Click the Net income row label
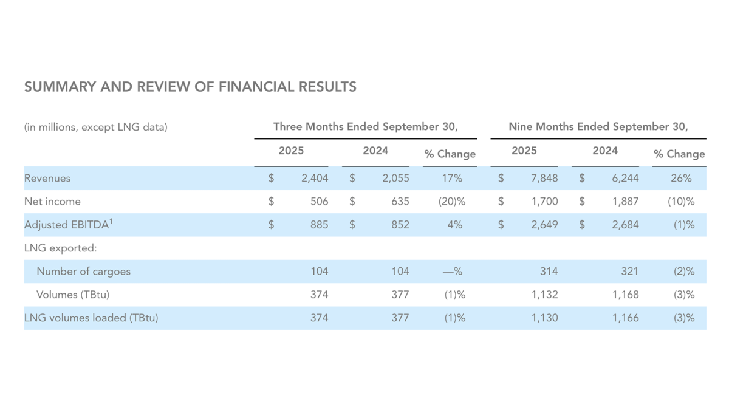This screenshot has width=729, height=410. pyautogui.click(x=52, y=202)
